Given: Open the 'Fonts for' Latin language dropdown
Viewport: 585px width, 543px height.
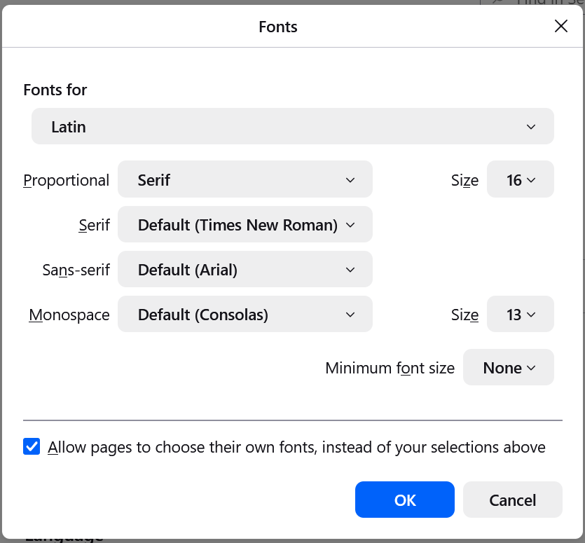Looking at the screenshot, I should point(292,127).
